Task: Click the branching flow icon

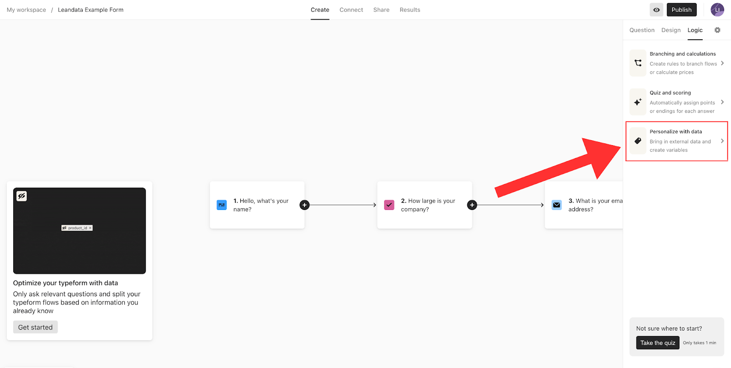Action: [638, 63]
